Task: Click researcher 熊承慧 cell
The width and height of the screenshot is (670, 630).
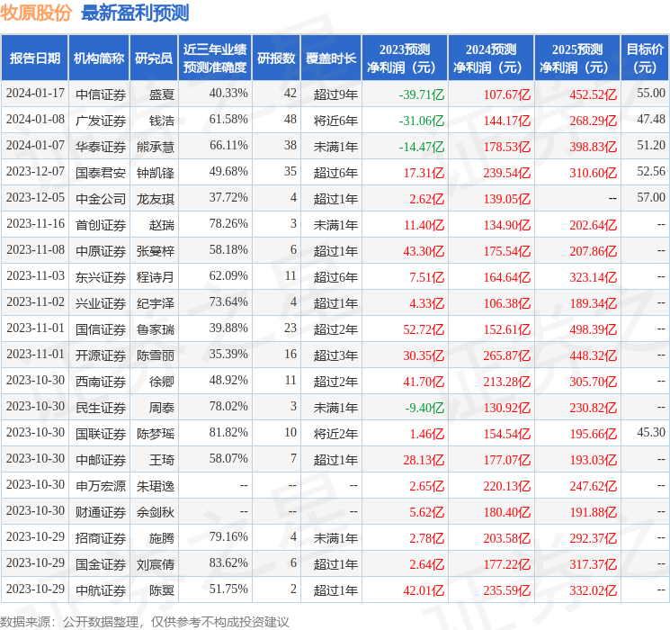Action: coord(155,147)
